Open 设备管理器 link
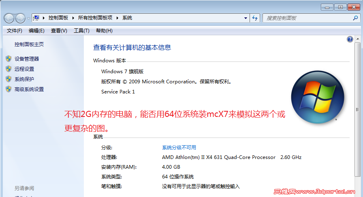 (x=27, y=59)
